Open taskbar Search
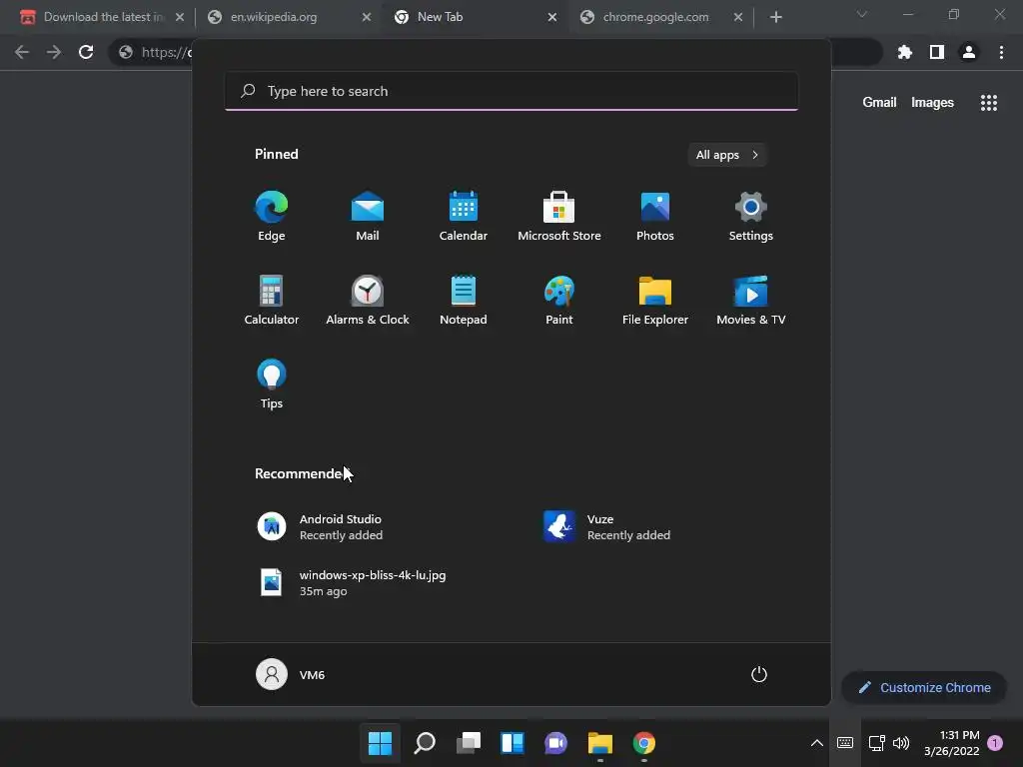Image resolution: width=1023 pixels, height=767 pixels. point(424,742)
